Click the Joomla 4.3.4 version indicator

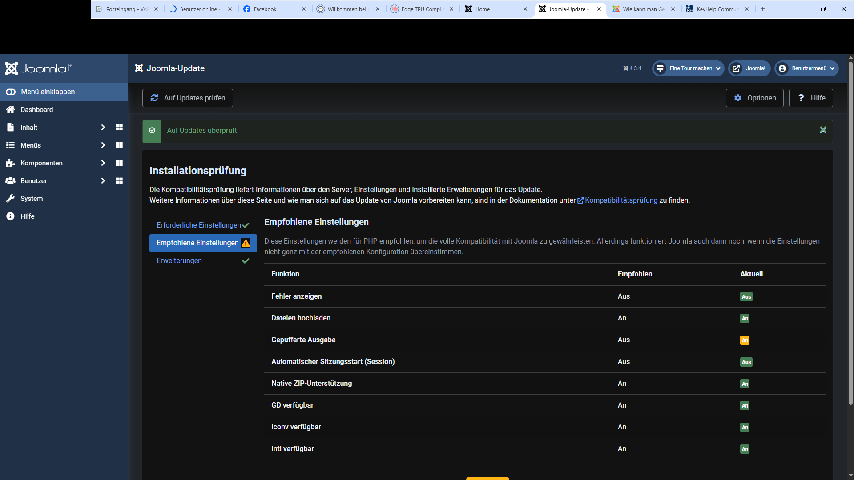632,68
